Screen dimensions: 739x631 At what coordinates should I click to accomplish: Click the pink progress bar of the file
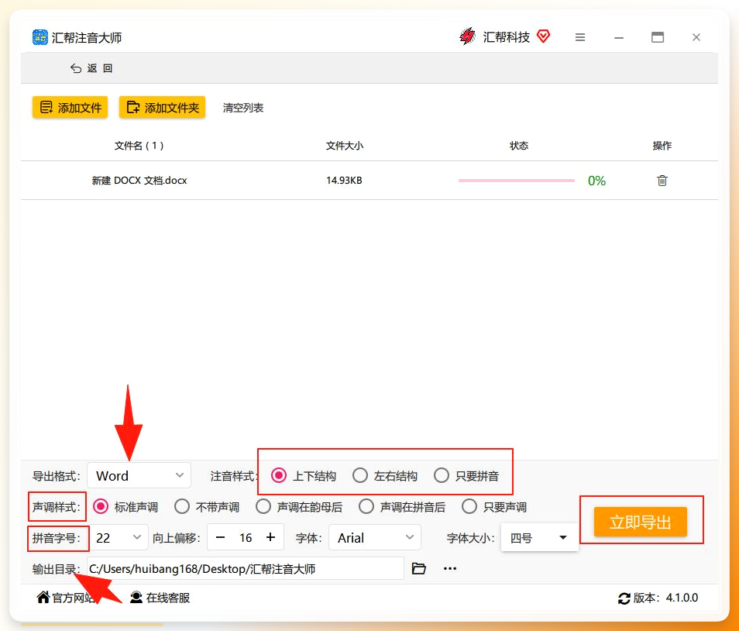coord(517,181)
